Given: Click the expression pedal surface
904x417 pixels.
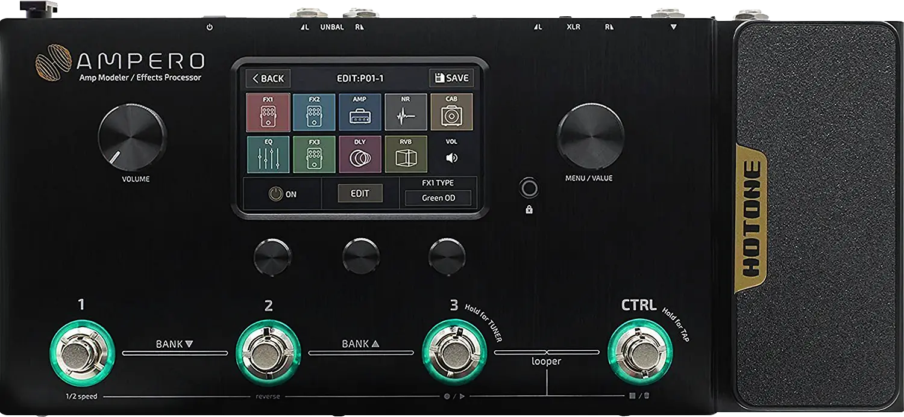Looking at the screenshot, I should 817,217.
